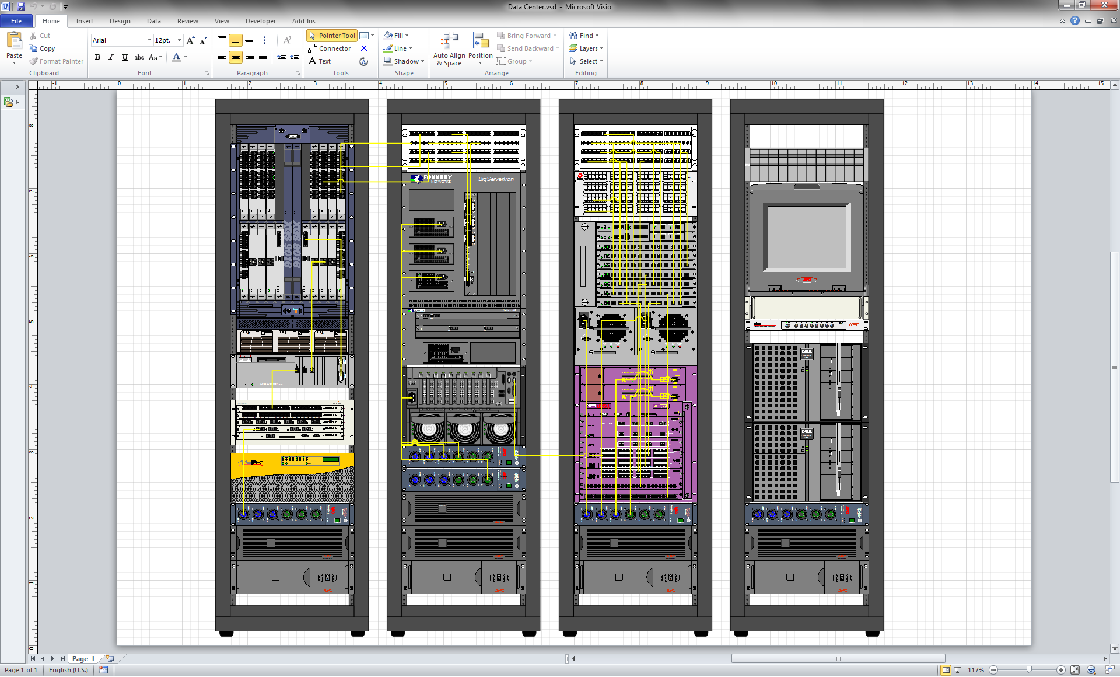Viewport: 1120px width, 677px height.
Task: Open the Pan & Zoom window icon
Action: [1091, 670]
